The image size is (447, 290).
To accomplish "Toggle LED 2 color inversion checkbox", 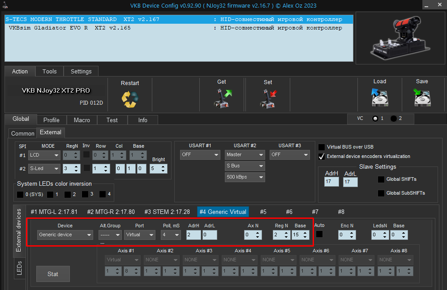I will (x=68, y=195).
